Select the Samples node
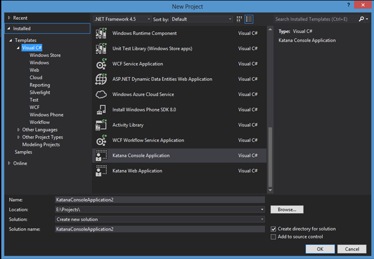The image size is (374, 259). coord(23,152)
